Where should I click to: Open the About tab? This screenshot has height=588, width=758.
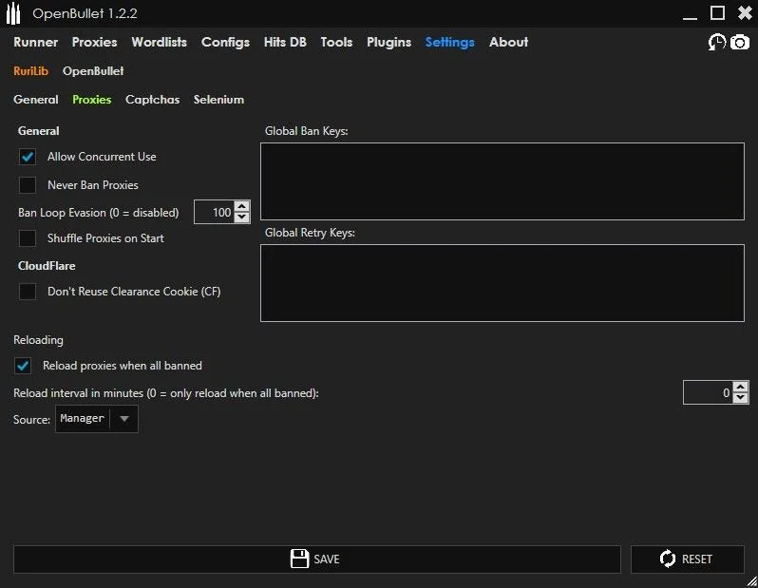click(x=508, y=42)
